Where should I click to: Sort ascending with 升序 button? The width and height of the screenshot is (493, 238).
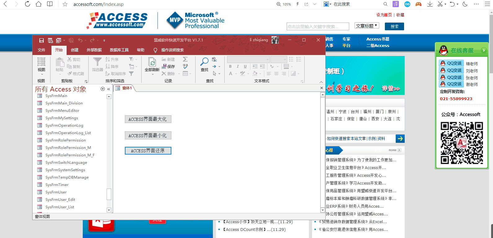click(x=112, y=59)
